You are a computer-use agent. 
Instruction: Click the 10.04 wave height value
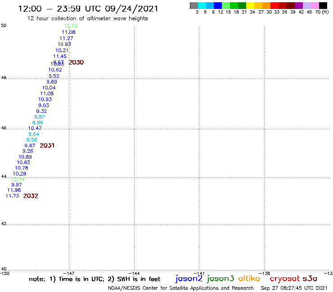(x=49, y=88)
